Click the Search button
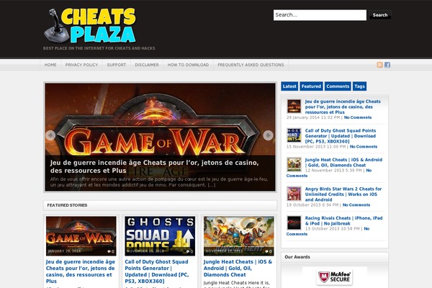This screenshot has width=432, height=288. [x=380, y=15]
